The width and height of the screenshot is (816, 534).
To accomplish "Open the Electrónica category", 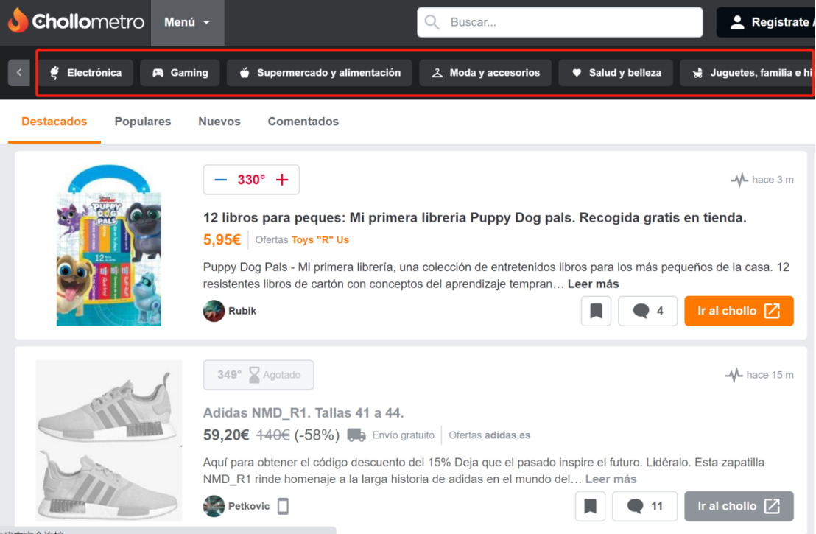I will coord(85,73).
